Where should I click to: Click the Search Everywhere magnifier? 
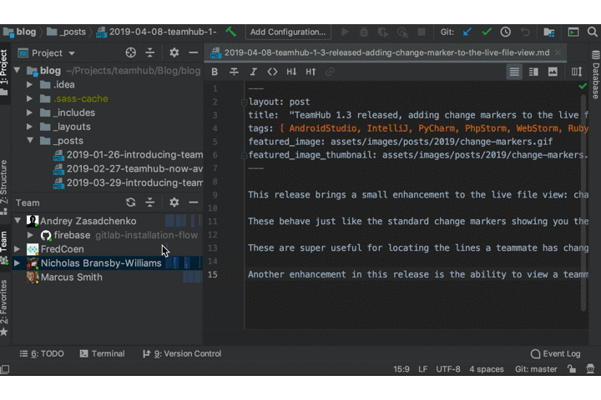point(593,32)
